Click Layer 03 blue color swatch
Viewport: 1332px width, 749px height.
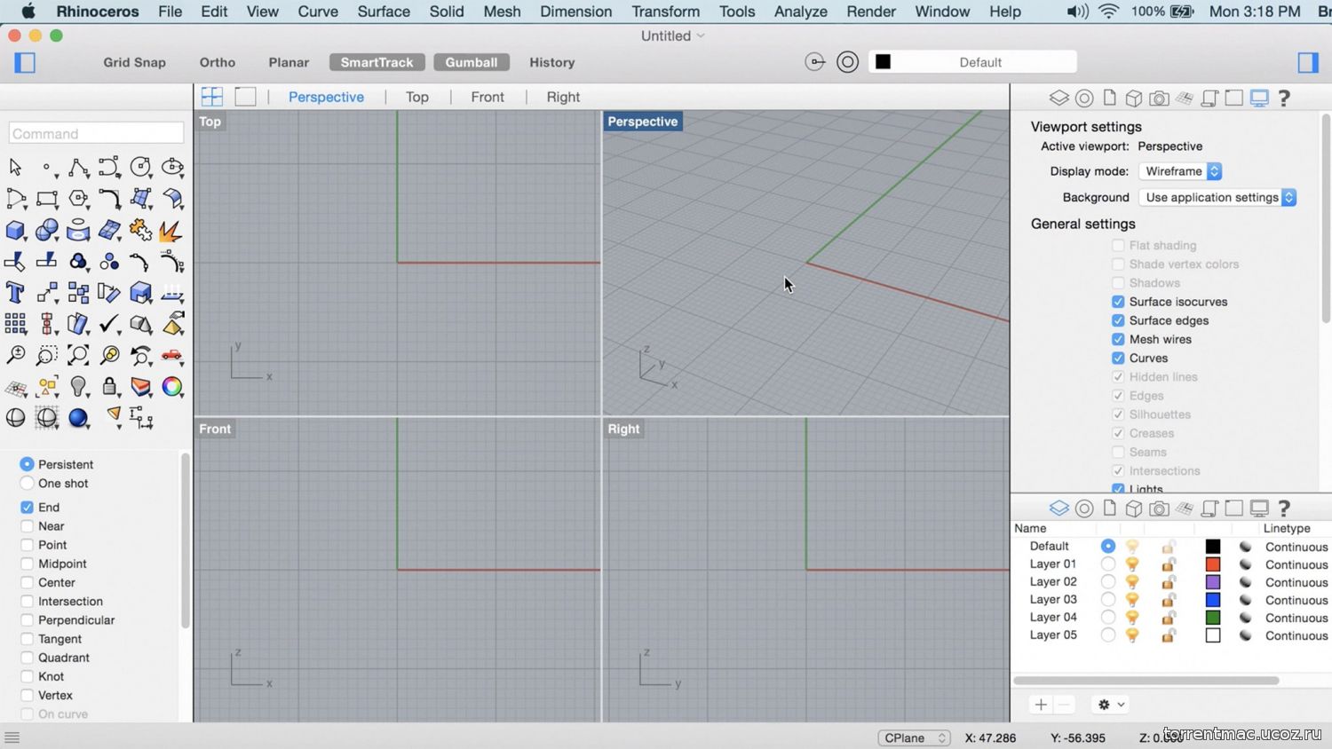tap(1213, 600)
